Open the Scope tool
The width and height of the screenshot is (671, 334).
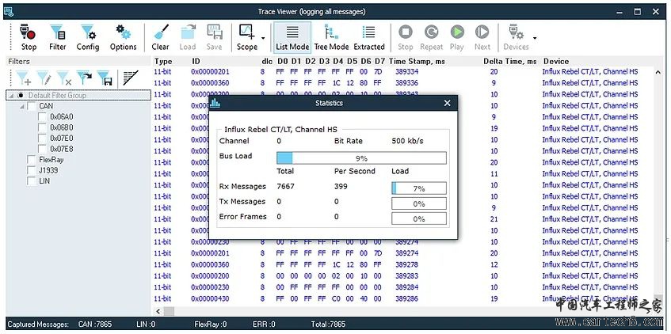[247, 38]
